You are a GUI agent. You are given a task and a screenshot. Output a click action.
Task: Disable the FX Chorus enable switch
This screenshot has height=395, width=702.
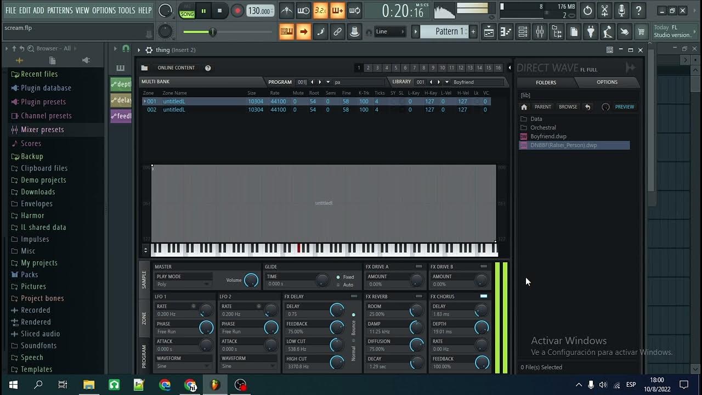click(x=483, y=296)
